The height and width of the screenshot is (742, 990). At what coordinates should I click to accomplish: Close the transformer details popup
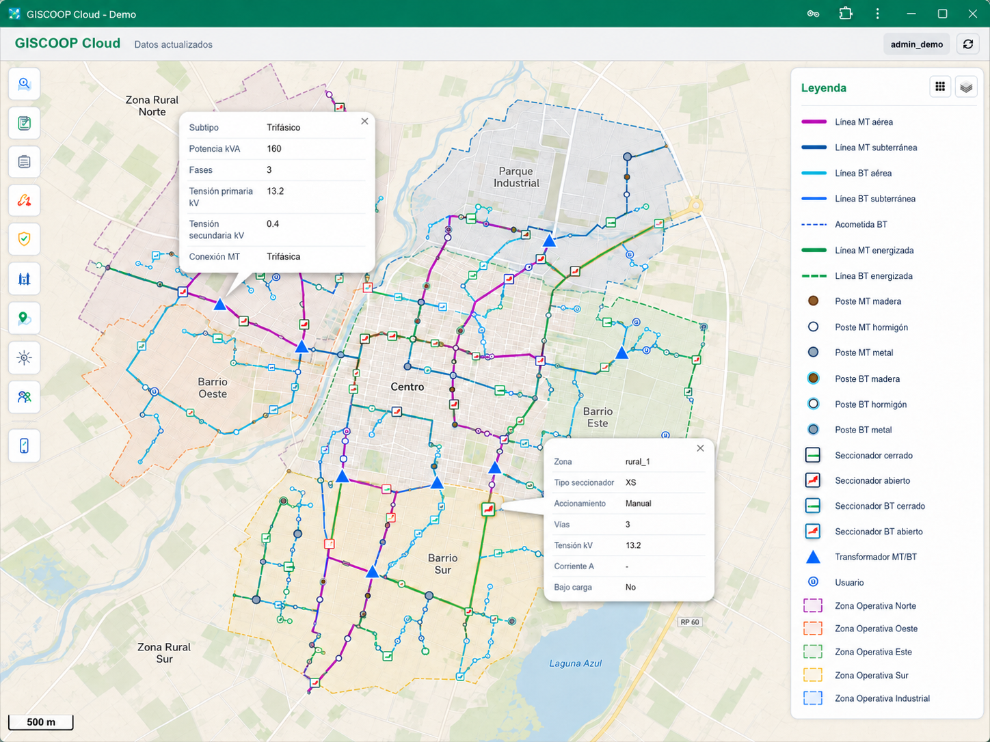(364, 121)
